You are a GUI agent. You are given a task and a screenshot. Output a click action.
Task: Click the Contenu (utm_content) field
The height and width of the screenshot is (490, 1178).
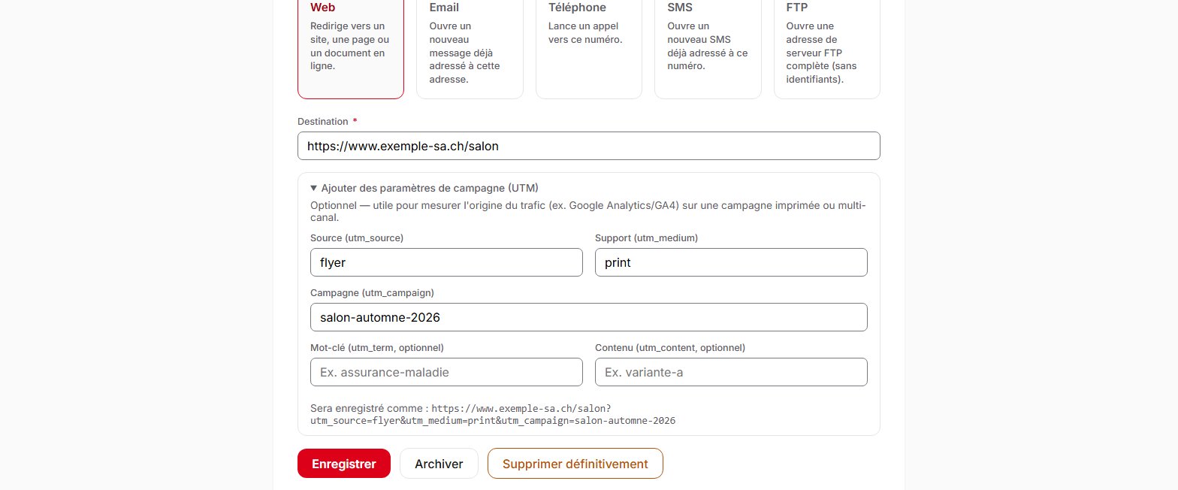pos(731,372)
